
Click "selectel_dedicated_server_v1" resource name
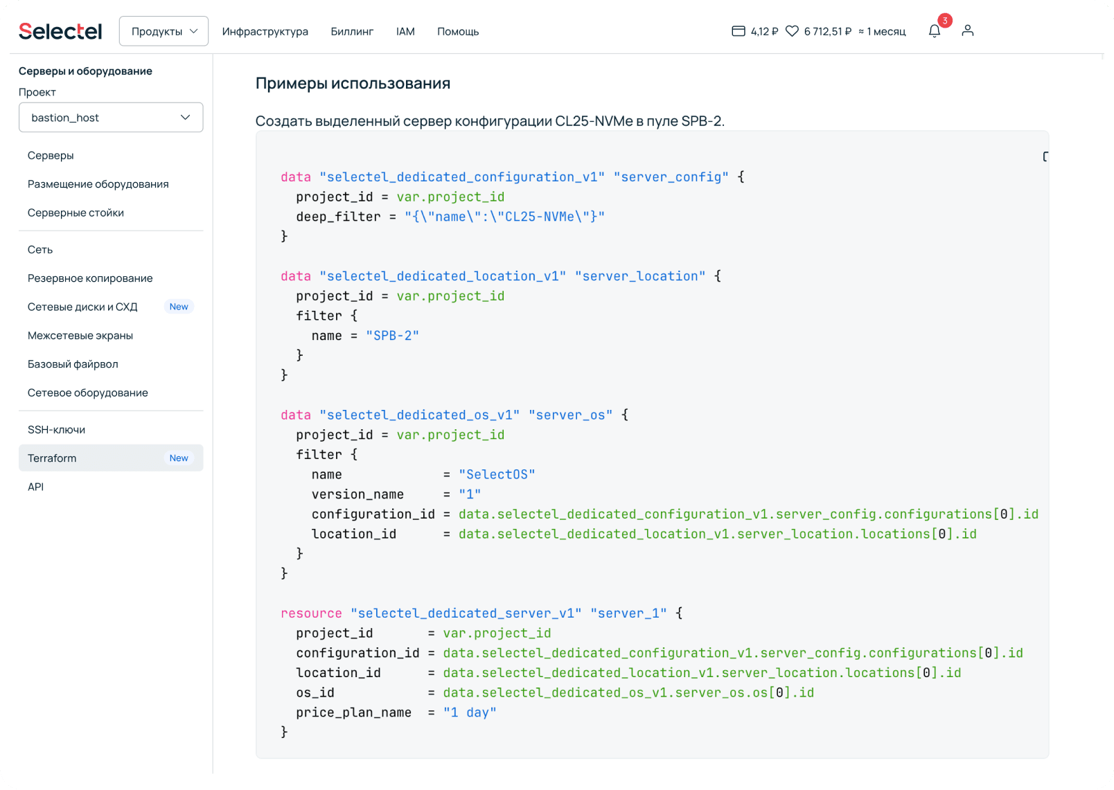pyautogui.click(x=466, y=613)
